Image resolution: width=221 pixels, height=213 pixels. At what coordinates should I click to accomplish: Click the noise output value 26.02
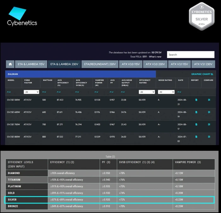(124, 137)
